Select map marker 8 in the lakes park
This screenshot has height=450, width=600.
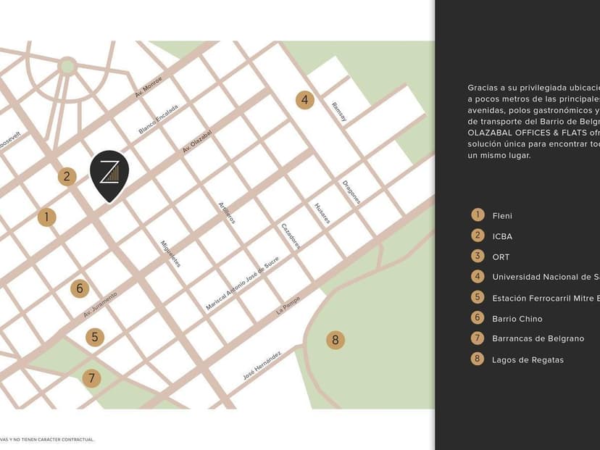click(x=335, y=340)
